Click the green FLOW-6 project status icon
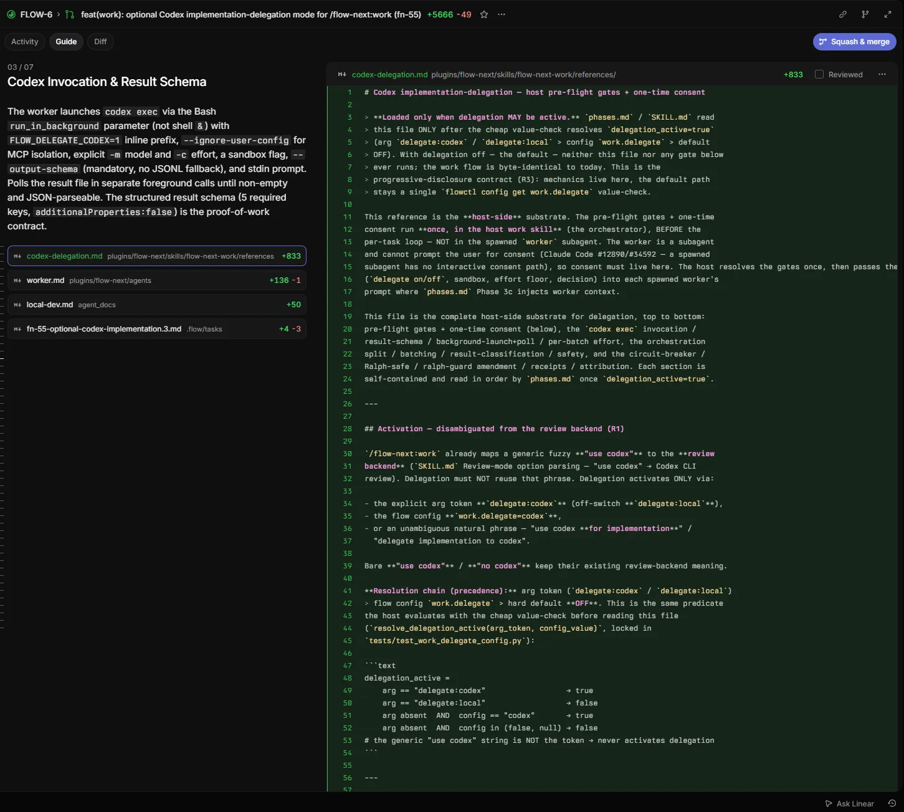This screenshot has width=904, height=812. 11,14
